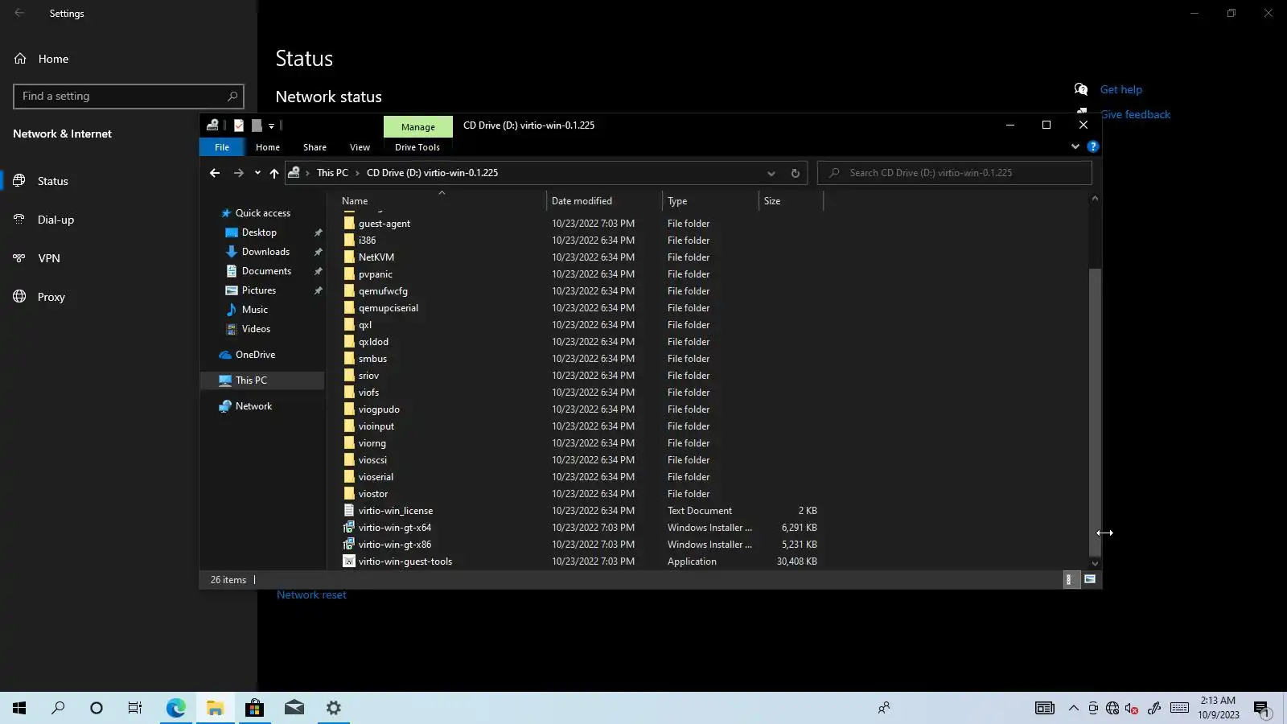
Task: Select the virtio-win-guest-tools application icon
Action: pos(349,562)
